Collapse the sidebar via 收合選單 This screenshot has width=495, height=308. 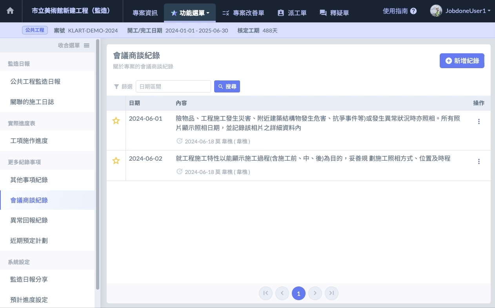[x=74, y=45]
